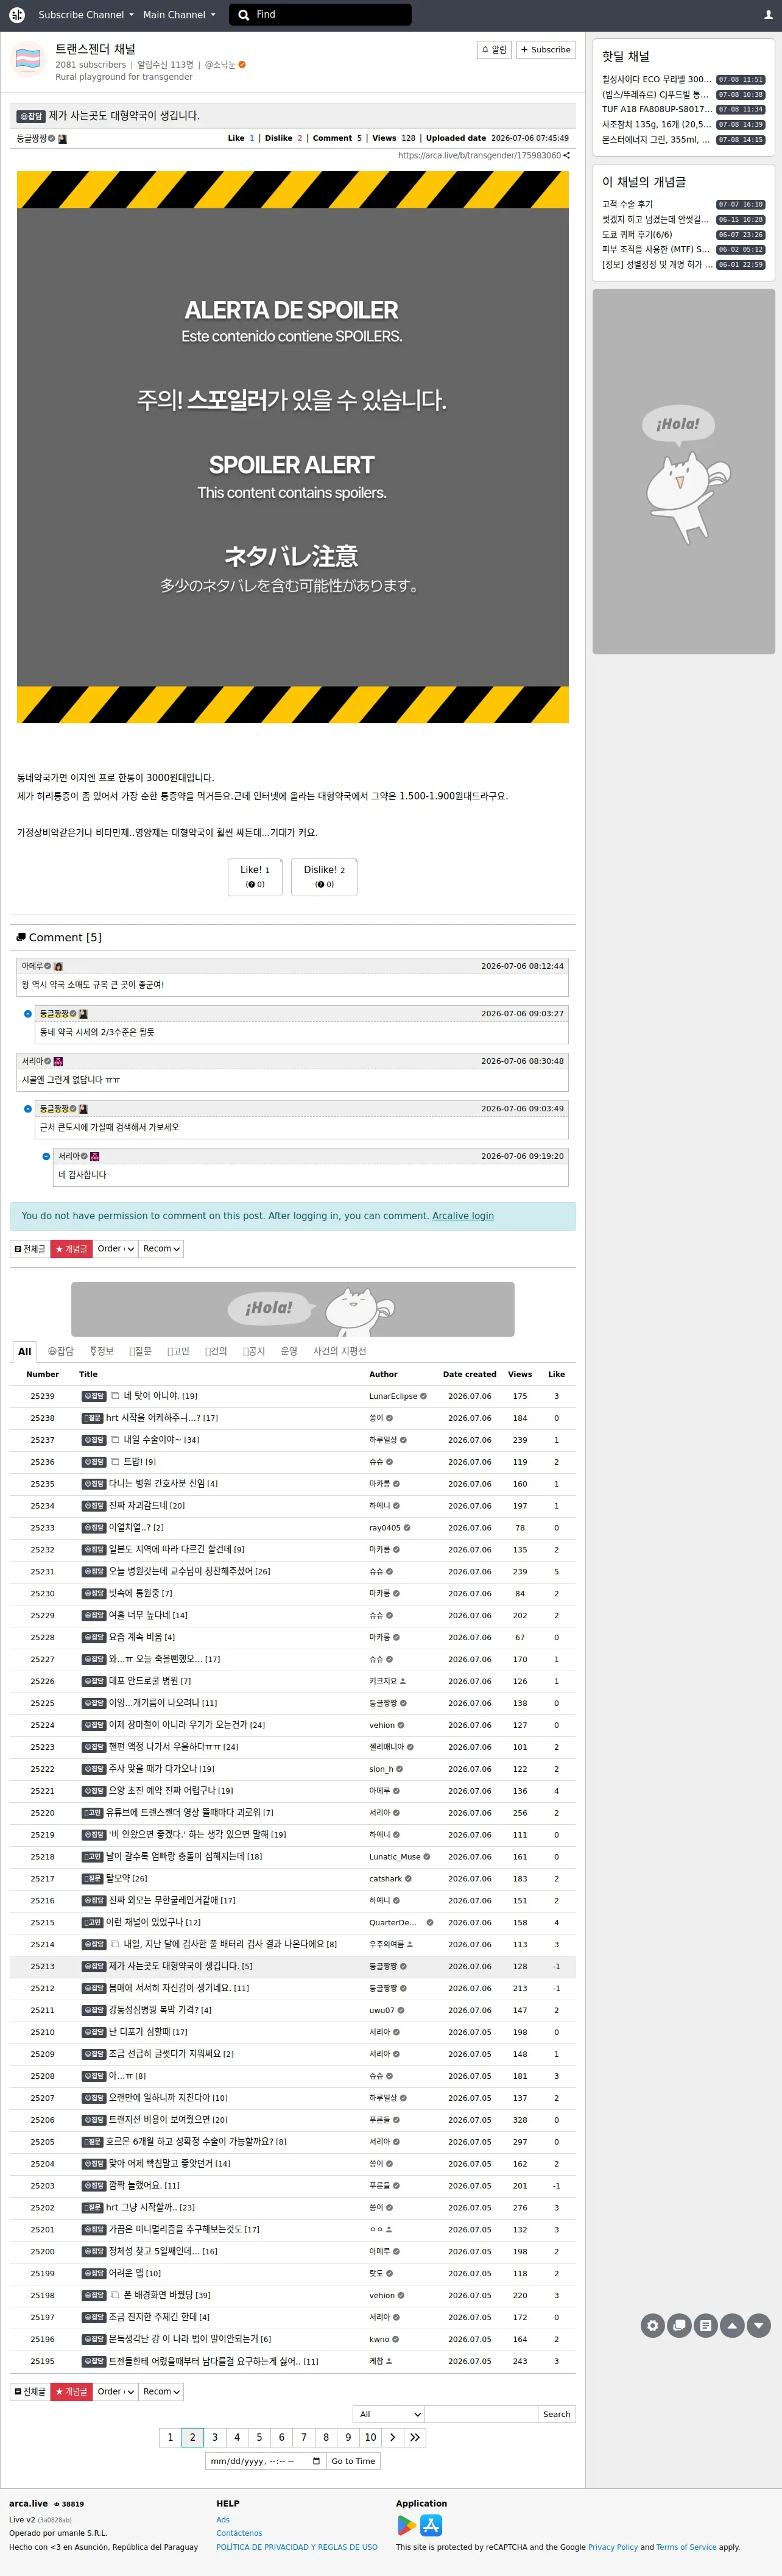Click the Like! button under the post
This screenshot has width=782, height=2576.
(x=255, y=877)
